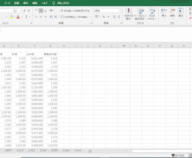The width and height of the screenshot is (192, 158).
Task: Open the 開発 ribbon tab
Action: point(35,3)
